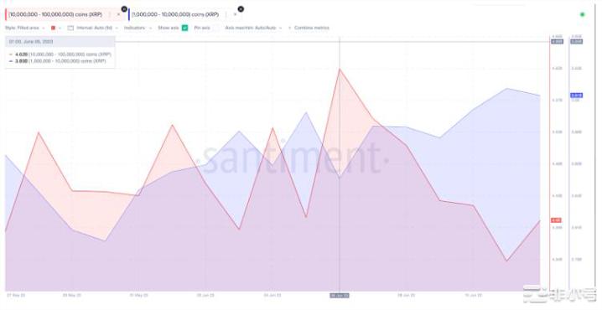The height and width of the screenshot is (310, 602).
Task: Click the 3.888 tooltip value row
Action: [58, 61]
